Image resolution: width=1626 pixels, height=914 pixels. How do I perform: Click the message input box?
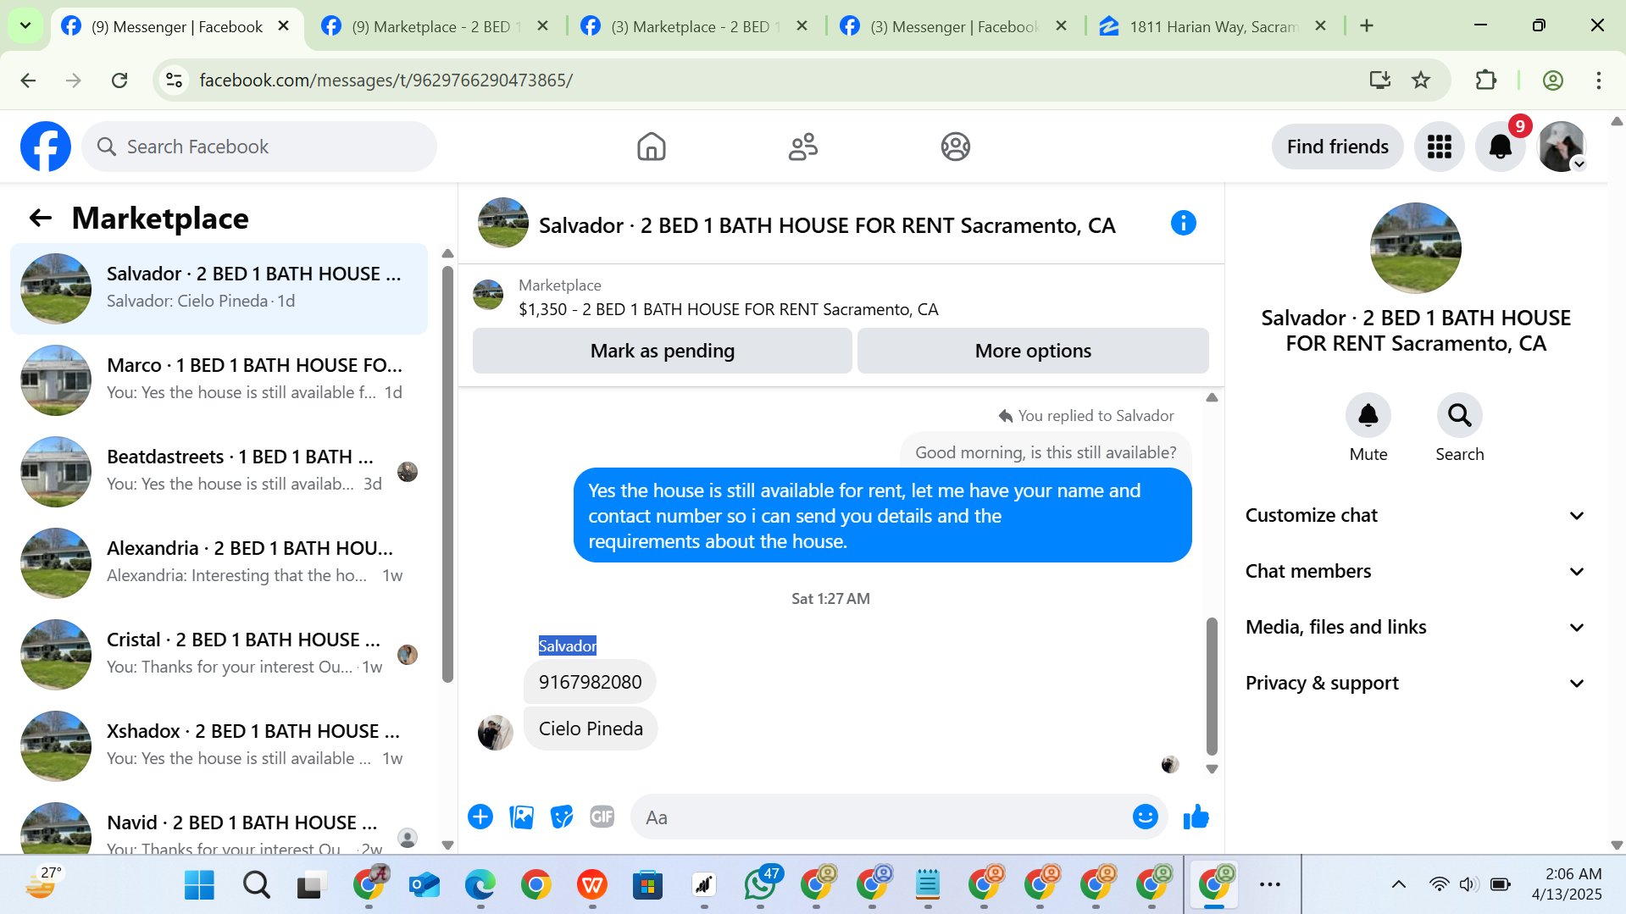point(881,817)
